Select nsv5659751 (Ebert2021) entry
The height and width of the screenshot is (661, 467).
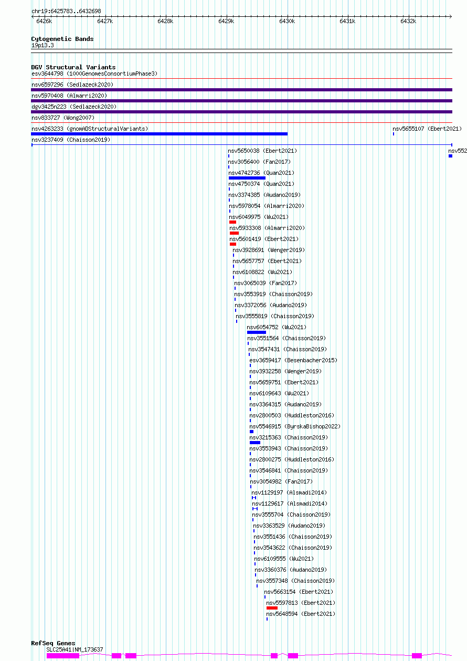tap(284, 382)
